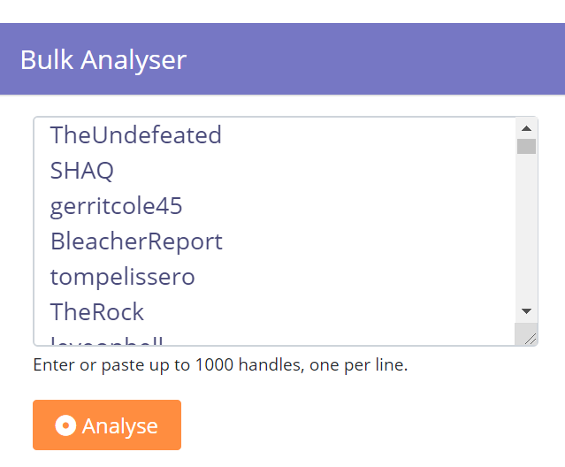Image resolution: width=565 pixels, height=467 pixels.
Task: Click the 'one per line' helper text
Action: click(x=358, y=364)
